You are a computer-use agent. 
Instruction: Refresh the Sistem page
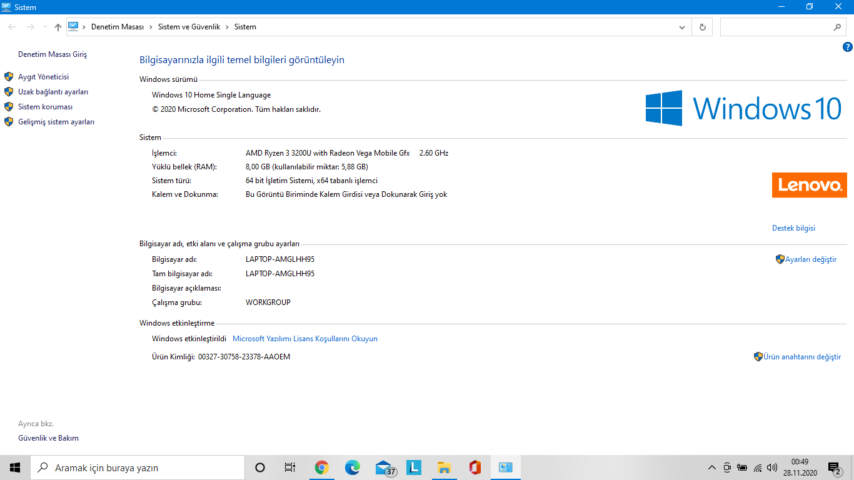(x=703, y=27)
